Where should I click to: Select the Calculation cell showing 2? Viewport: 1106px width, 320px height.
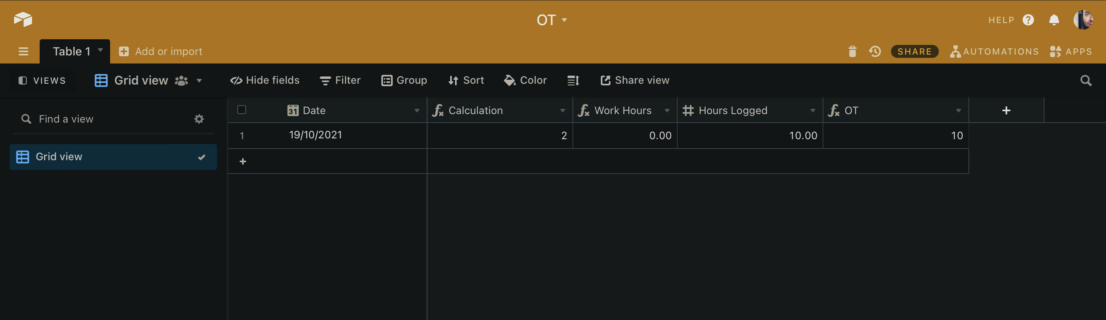coord(500,136)
